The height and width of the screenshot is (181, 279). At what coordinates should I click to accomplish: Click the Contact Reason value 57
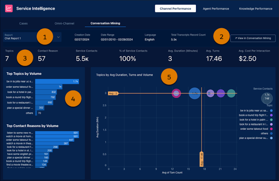[42, 58]
